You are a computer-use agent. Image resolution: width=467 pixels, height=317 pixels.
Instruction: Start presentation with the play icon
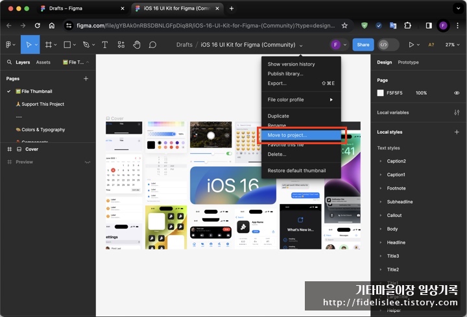click(x=411, y=45)
